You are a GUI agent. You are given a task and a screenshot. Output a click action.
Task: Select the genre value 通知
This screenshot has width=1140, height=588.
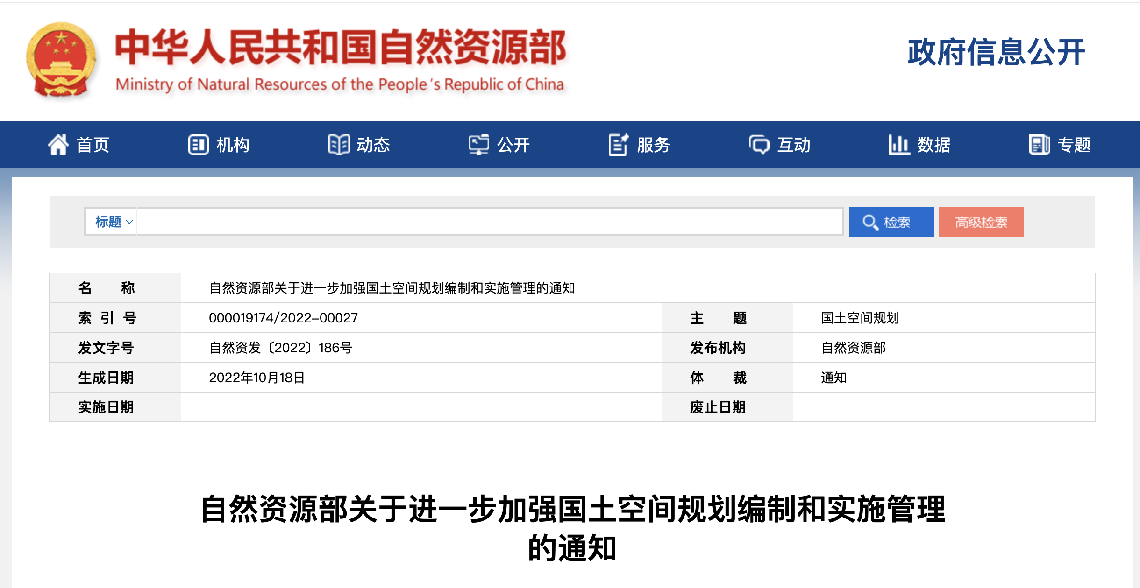coord(834,378)
